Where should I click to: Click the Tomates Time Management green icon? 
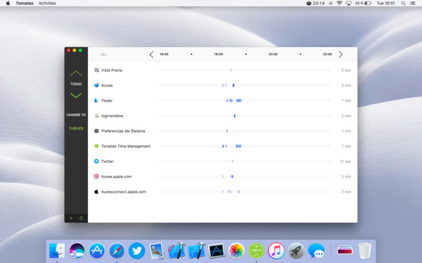pos(97,146)
